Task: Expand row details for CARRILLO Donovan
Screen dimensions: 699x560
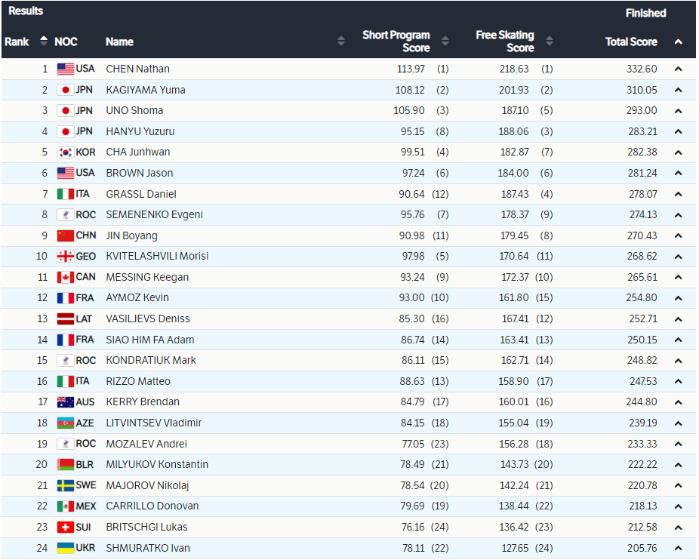Action: coord(678,506)
